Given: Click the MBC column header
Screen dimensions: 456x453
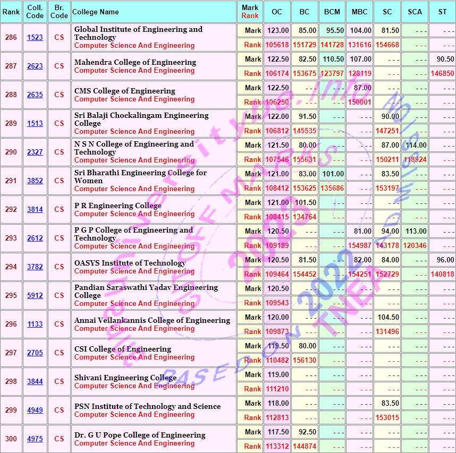Looking at the screenshot, I should 359,12.
